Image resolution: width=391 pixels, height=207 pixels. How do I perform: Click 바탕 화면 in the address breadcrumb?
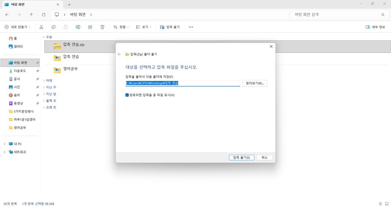click(x=78, y=15)
